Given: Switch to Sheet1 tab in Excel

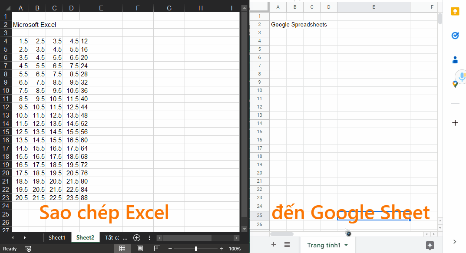Looking at the screenshot, I should (x=57, y=237).
